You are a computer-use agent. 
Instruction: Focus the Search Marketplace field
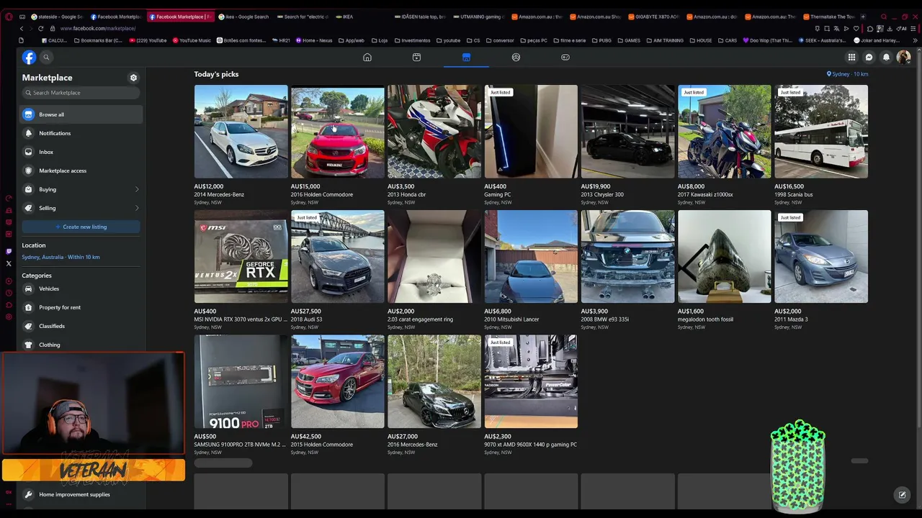pyautogui.click(x=81, y=93)
